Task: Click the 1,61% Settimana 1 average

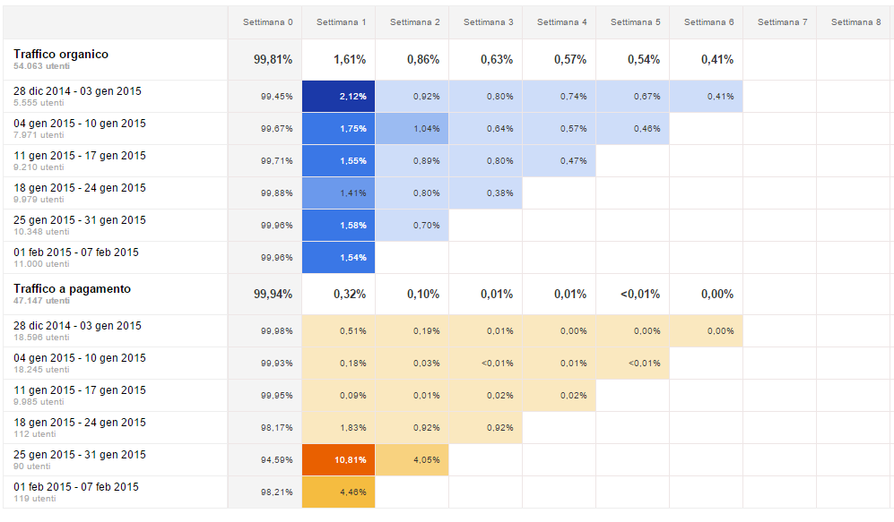Action: coord(350,60)
